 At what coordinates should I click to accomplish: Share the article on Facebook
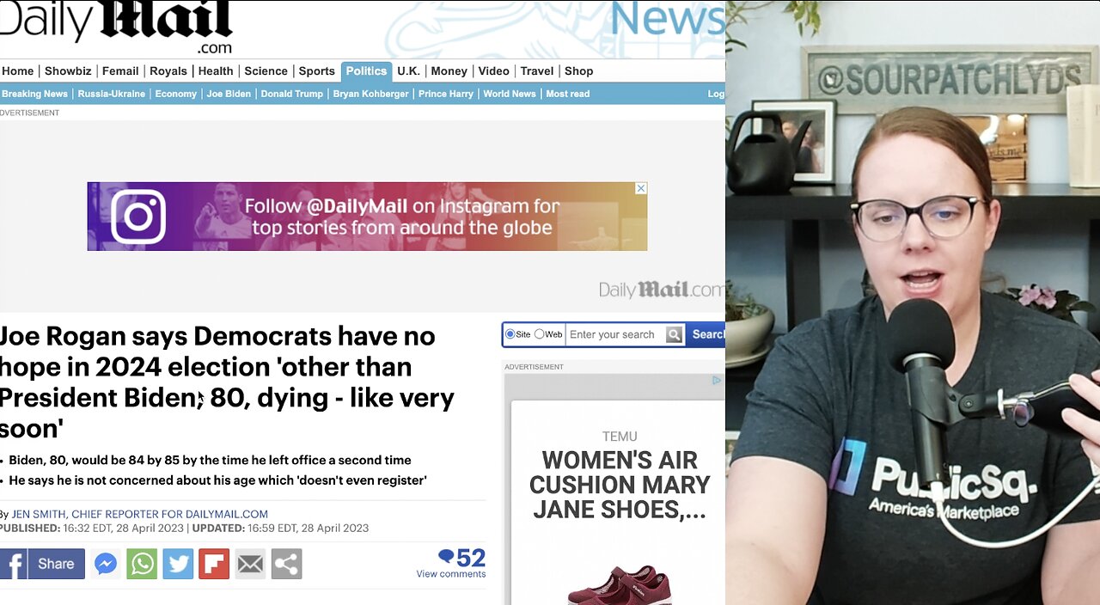click(x=42, y=564)
